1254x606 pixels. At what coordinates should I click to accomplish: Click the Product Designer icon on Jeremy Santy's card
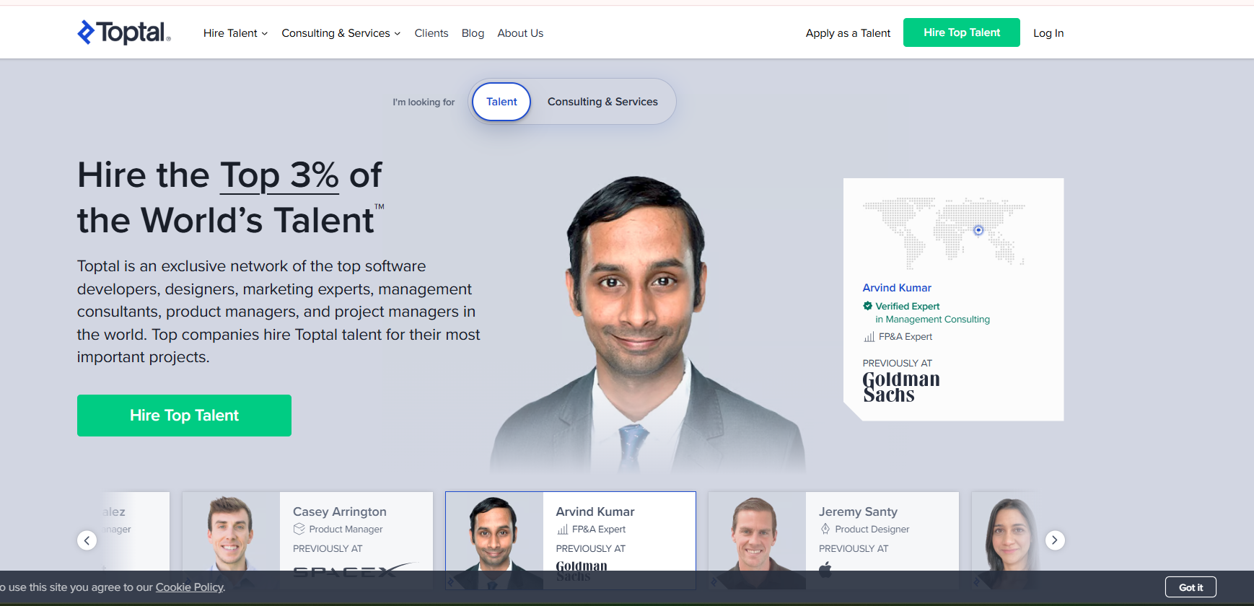click(825, 529)
